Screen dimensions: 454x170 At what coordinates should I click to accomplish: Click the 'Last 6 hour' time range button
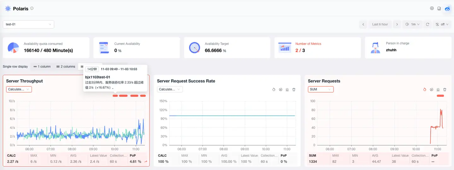pos(380,24)
